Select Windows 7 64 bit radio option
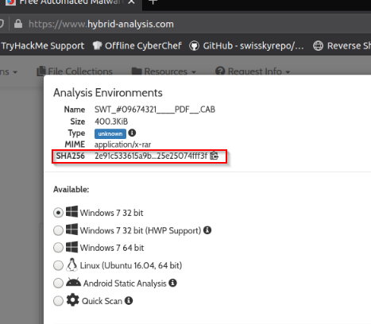 pyautogui.click(x=58, y=248)
